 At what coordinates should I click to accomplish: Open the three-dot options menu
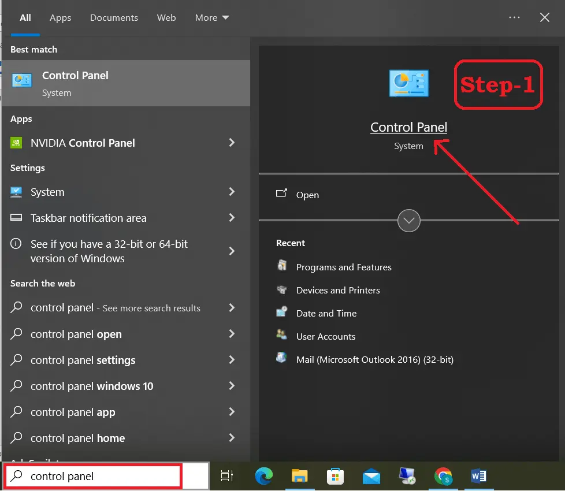point(514,17)
